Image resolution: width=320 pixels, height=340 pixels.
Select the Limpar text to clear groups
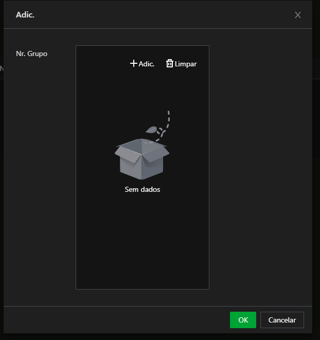pyautogui.click(x=186, y=64)
